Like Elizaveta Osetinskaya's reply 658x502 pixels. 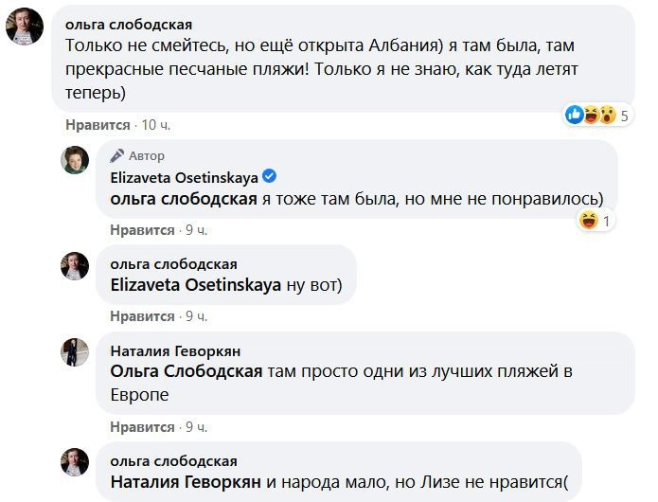pos(142,230)
